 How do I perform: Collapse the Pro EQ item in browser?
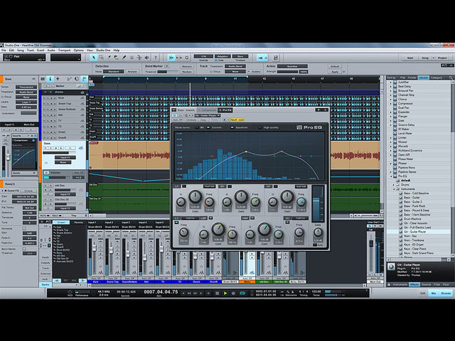(x=390, y=176)
